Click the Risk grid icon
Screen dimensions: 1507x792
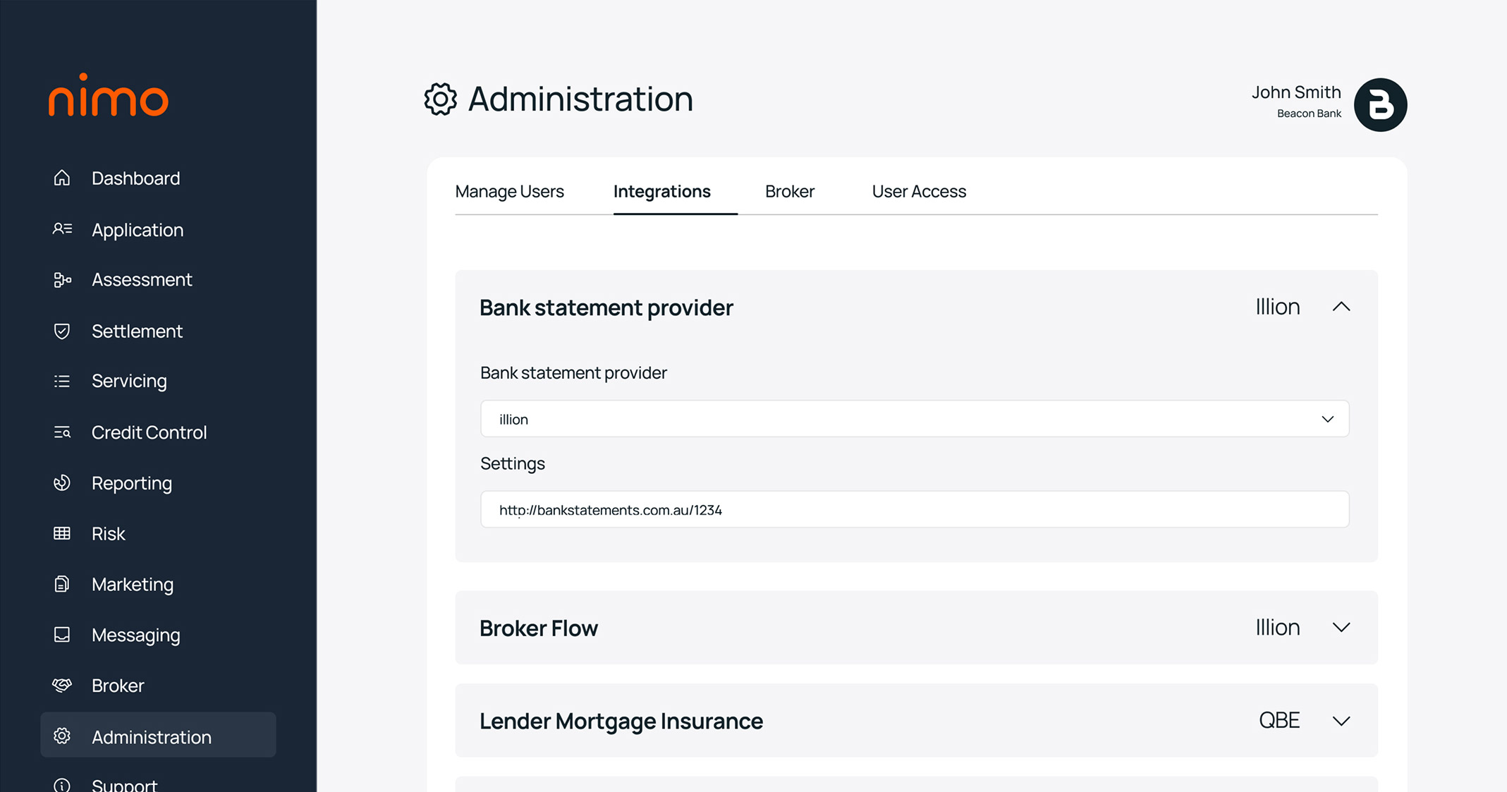tap(62, 534)
